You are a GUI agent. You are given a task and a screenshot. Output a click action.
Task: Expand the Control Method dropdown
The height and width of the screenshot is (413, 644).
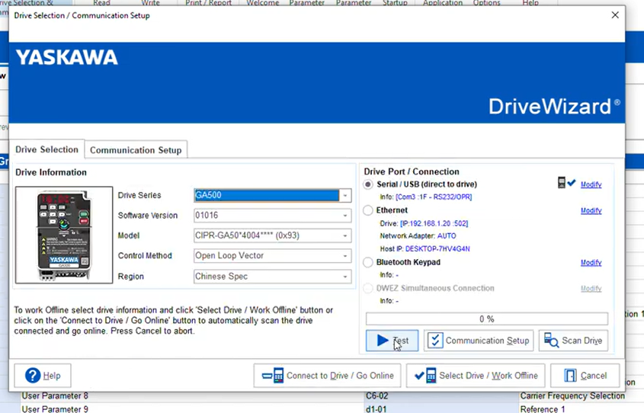point(345,256)
